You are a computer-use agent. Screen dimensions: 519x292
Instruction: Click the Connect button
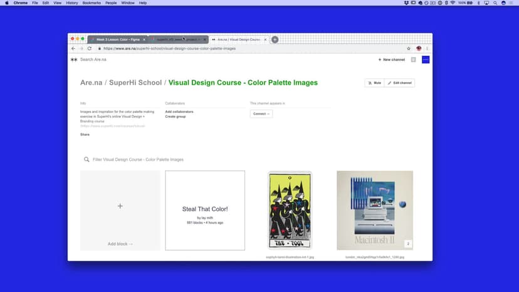point(261,114)
